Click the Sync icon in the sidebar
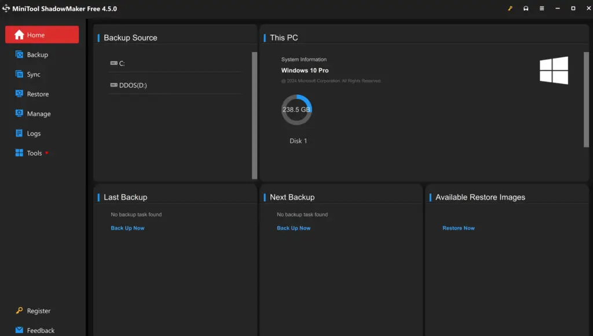Screen dimensions: 593x336 pos(19,75)
